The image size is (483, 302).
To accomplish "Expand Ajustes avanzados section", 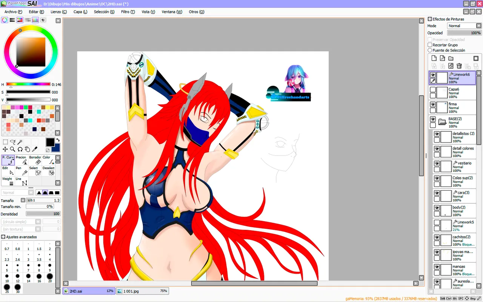I will tap(3, 237).
